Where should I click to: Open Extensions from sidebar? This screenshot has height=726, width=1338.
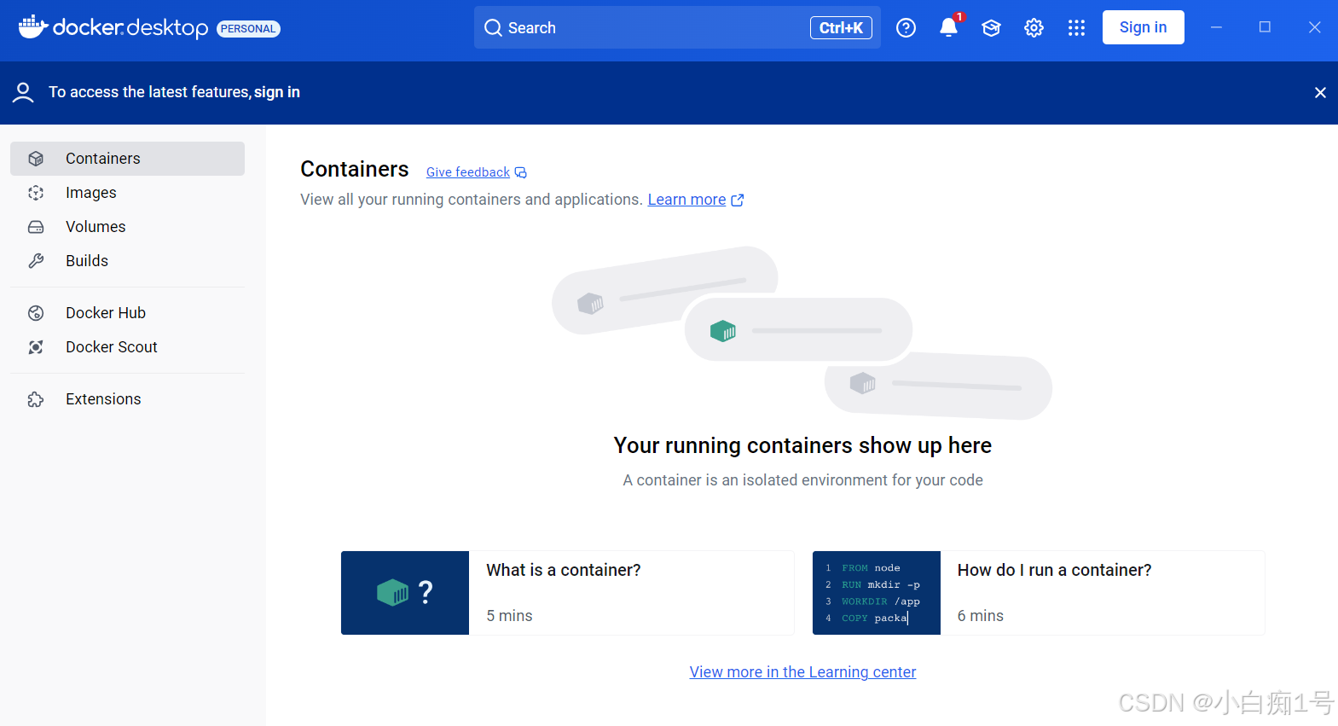point(127,399)
